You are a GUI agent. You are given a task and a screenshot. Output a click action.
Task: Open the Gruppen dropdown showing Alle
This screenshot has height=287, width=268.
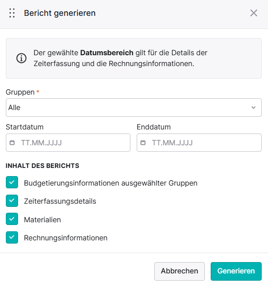click(134, 107)
